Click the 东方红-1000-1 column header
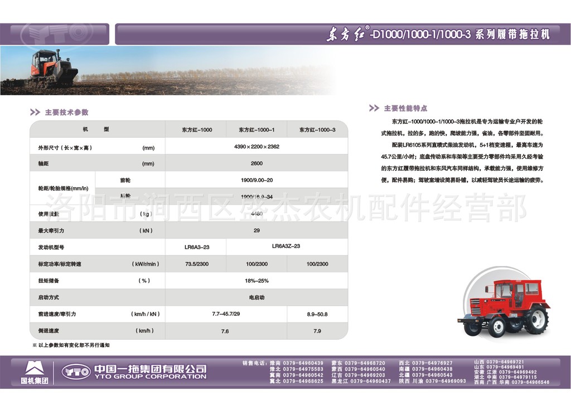Screen dimensions: 571x404 pos(257,129)
